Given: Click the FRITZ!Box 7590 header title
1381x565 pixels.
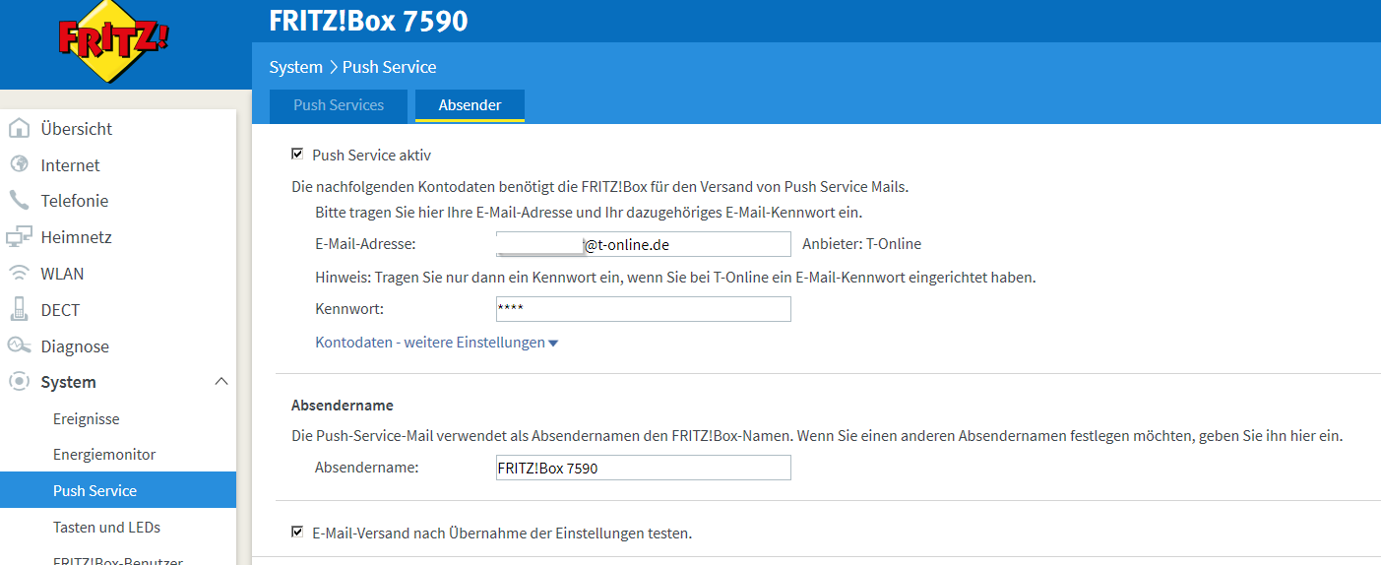Looking at the screenshot, I should (368, 21).
